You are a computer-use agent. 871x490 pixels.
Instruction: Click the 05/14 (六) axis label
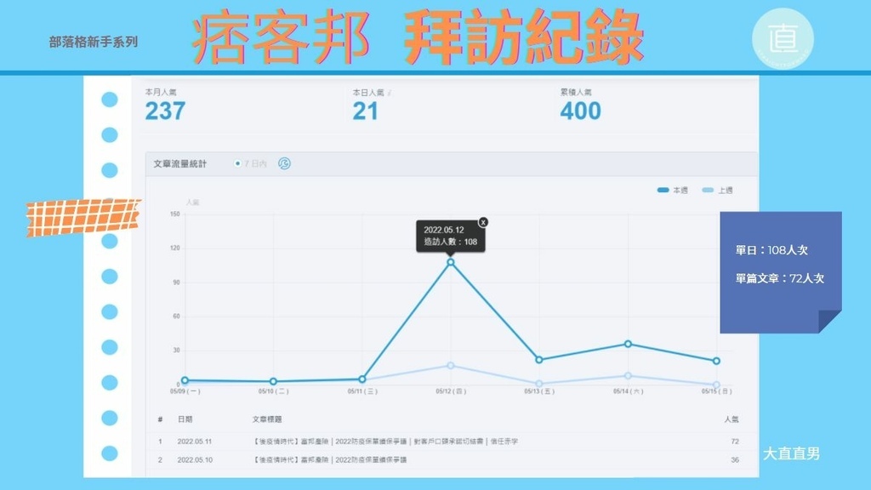[628, 391]
